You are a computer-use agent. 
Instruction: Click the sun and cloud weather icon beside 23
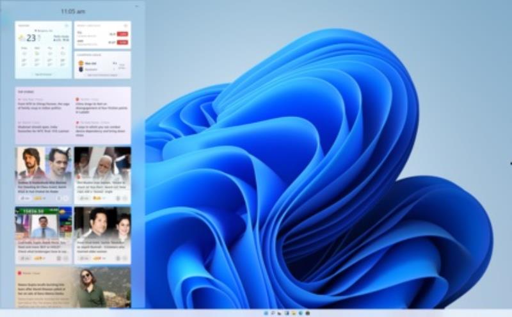click(x=22, y=38)
